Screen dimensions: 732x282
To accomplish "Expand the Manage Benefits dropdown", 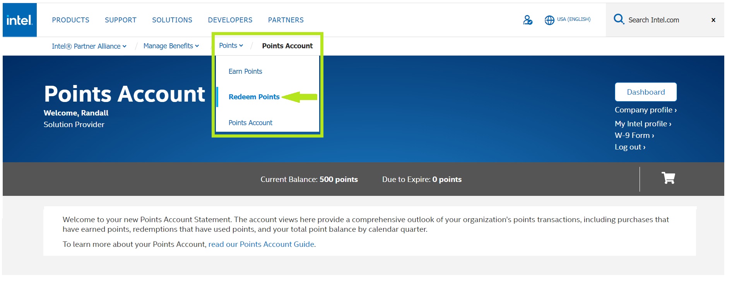I will pos(171,46).
